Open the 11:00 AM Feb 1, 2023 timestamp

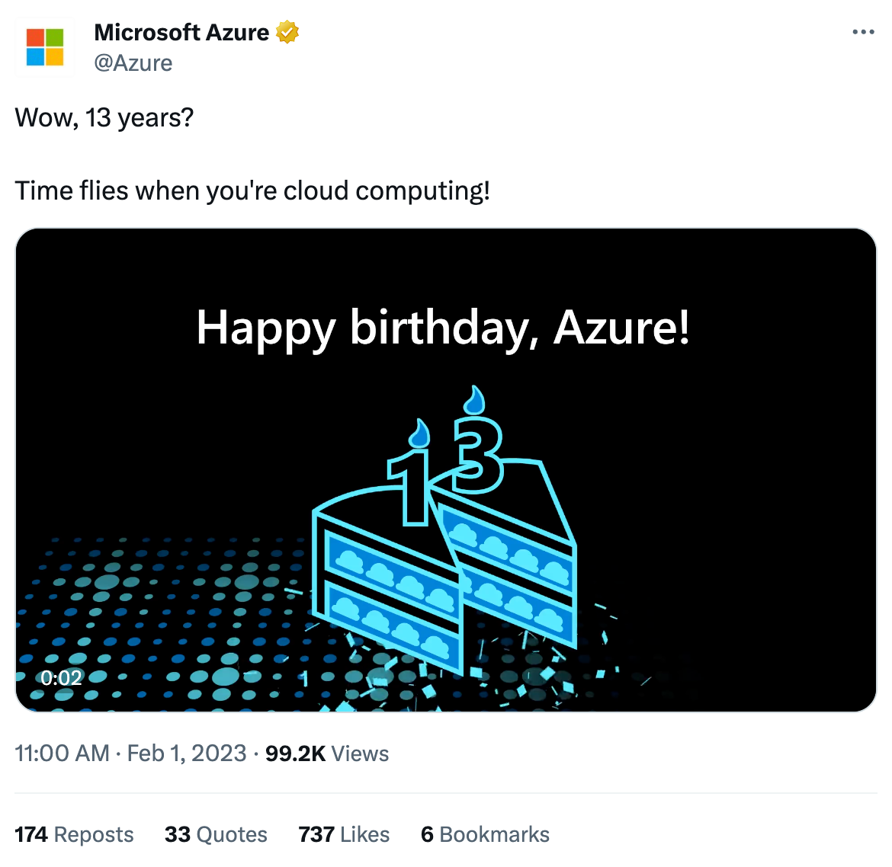(130, 753)
